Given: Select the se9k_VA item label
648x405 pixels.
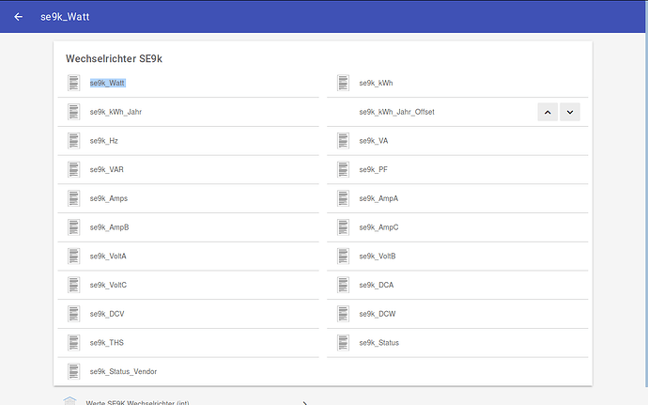Looking at the screenshot, I should (x=374, y=141).
